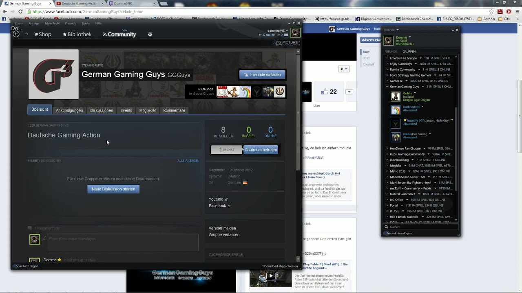Viewport: 522px width, 293px height.
Task: Expand Enjoy-Gamekeys group
Action: (x=387, y=64)
